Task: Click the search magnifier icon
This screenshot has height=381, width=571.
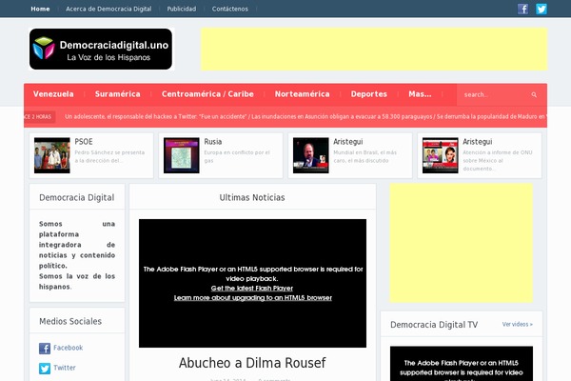Action: (534, 95)
